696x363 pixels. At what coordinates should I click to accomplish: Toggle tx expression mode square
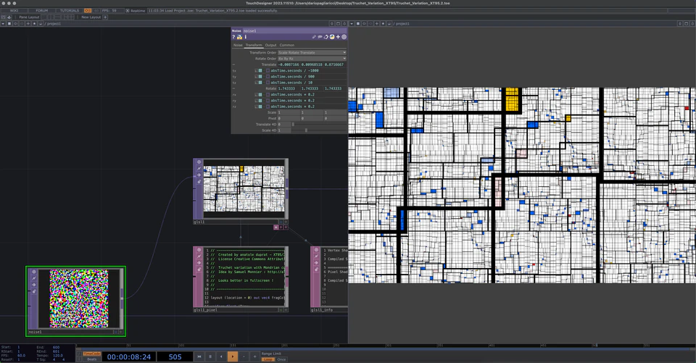[x=260, y=70]
